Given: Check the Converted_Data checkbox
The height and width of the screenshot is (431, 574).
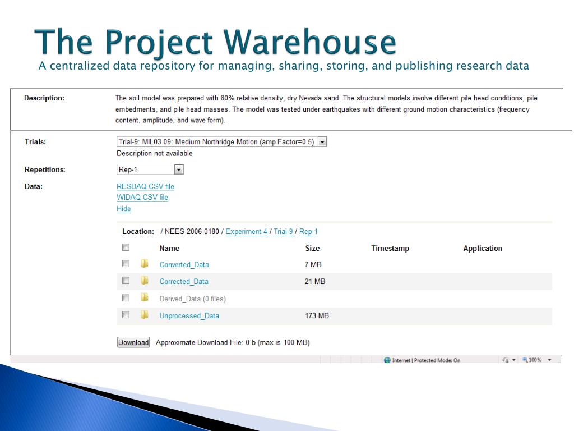Looking at the screenshot, I should click(x=126, y=264).
